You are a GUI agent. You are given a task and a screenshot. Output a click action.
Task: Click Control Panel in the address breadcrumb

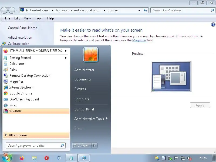point(40,10)
